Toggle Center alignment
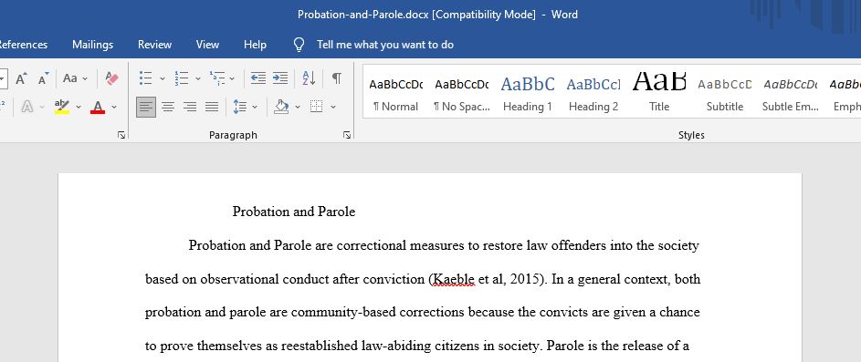The width and height of the screenshot is (861, 362). point(168,107)
